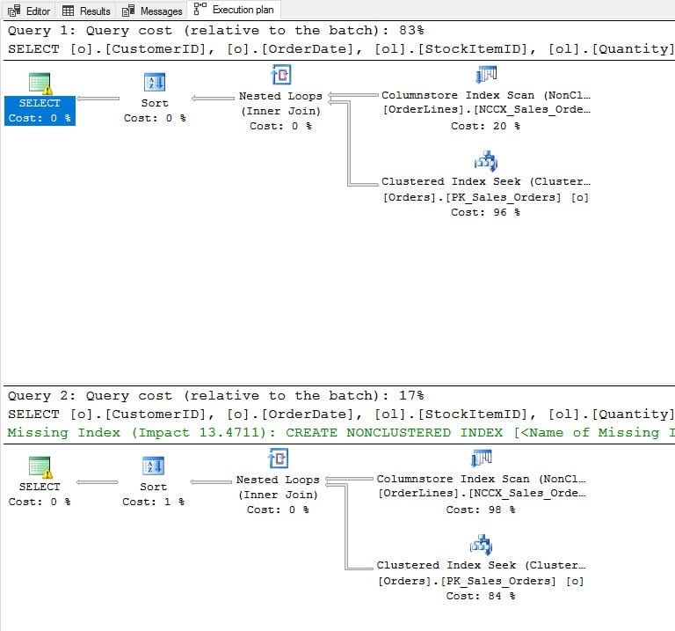Click the Clustered Index Seek icon in Query 1
675x631 pixels.
486,161
